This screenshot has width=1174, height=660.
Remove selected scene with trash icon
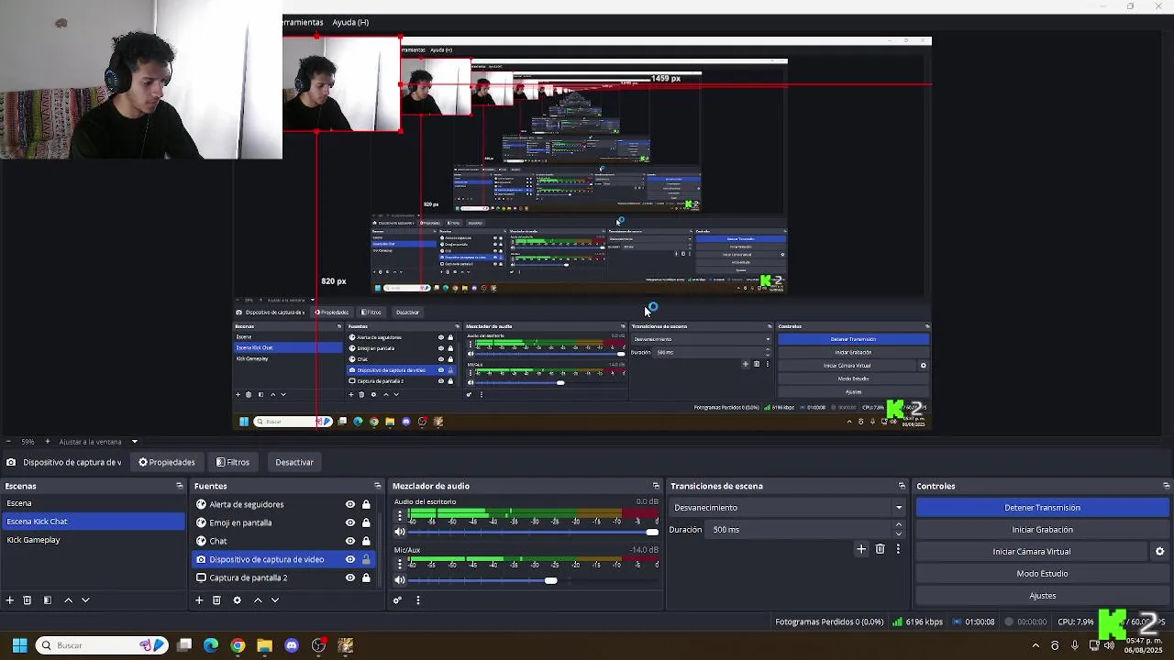[x=28, y=600]
